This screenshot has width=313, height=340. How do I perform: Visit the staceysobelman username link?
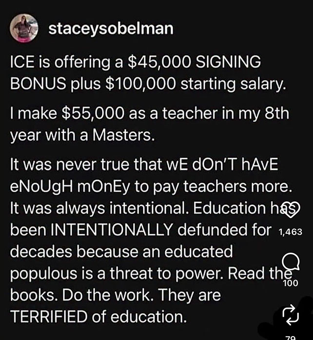111,29
